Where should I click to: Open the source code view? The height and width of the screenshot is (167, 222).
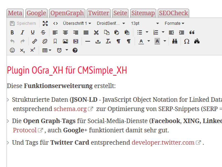click(x=56, y=23)
